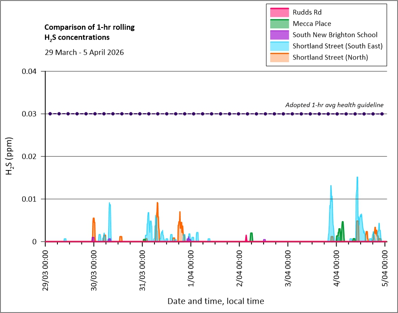The image size is (398, 313).
Task: Click the 'Adopted 1-hr avg health guideline' annotation
Action: pos(334,105)
